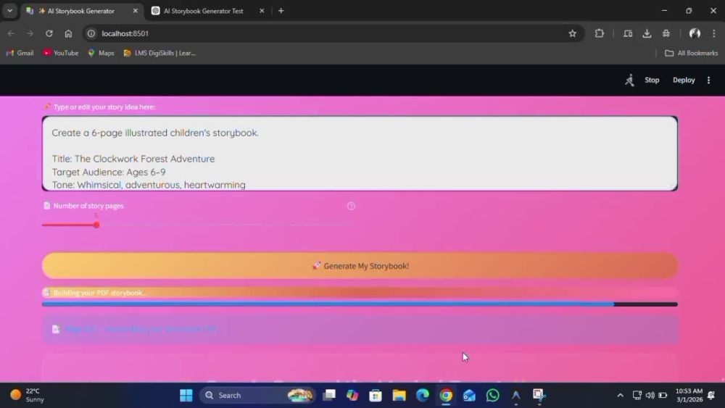The height and width of the screenshot is (408, 725).
Task: Close the AI Storybook Generator Test tab
Action: pyautogui.click(x=262, y=11)
